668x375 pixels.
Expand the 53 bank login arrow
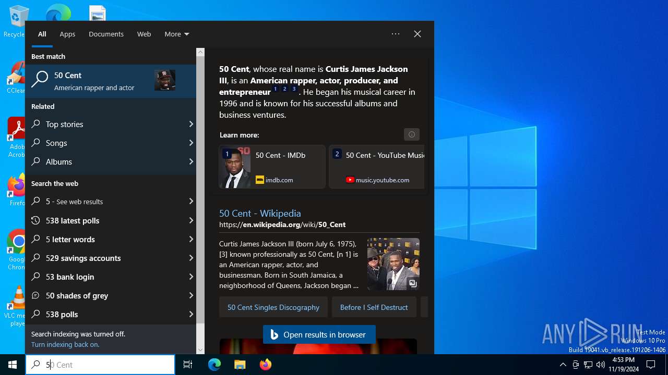click(x=191, y=277)
